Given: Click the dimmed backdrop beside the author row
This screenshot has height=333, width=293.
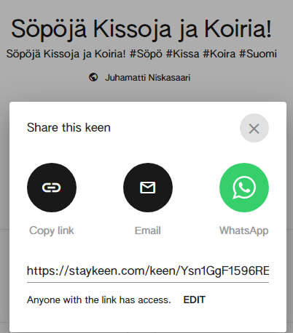Looking at the screenshot, I should point(243,78).
